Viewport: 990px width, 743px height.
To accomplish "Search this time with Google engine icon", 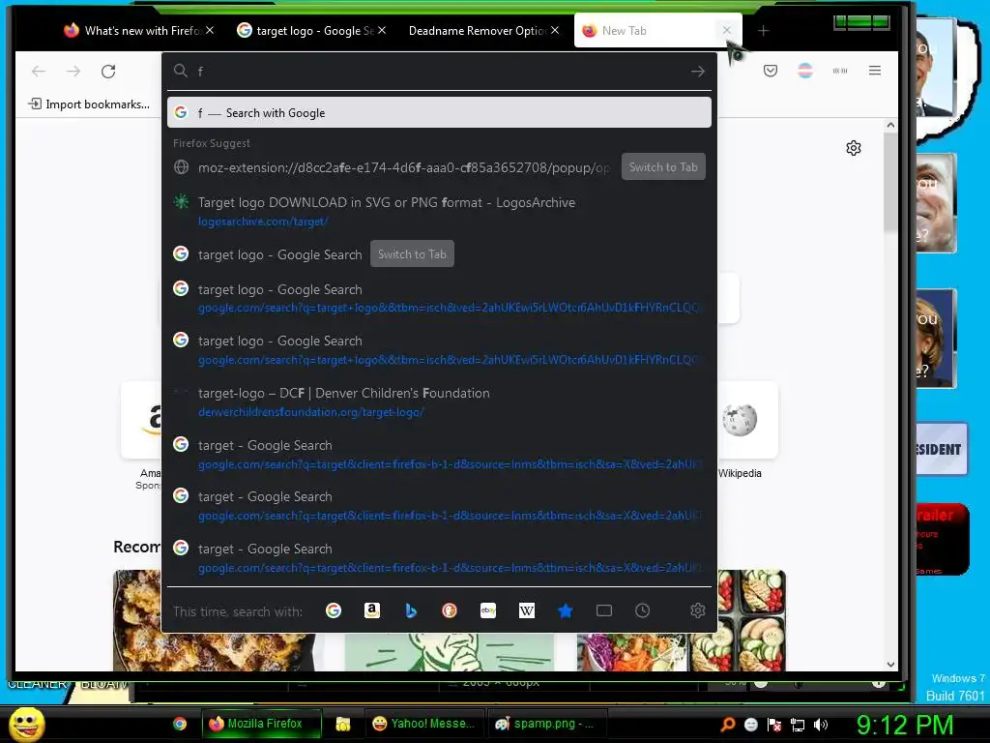I will pyautogui.click(x=334, y=610).
